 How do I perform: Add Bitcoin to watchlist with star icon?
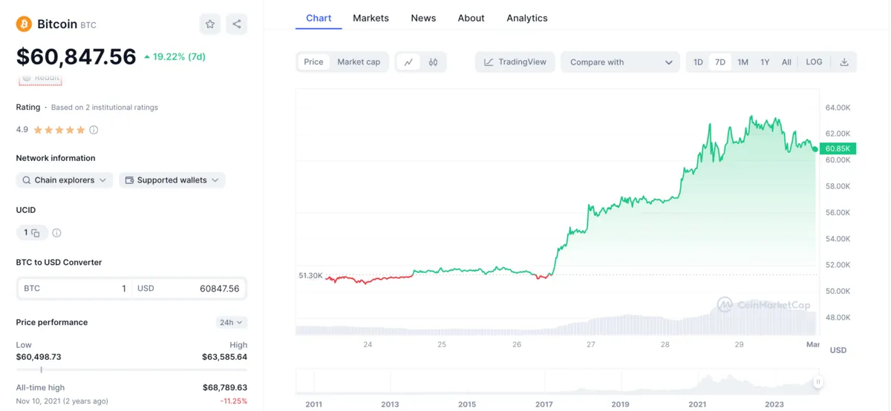[210, 24]
